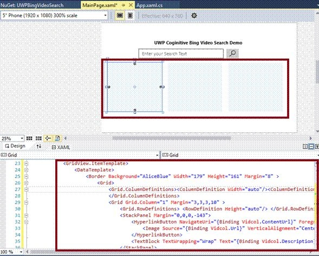This screenshot has height=256, width=319.
Task: Switch to portrait orientation icon
Action: [130, 16]
